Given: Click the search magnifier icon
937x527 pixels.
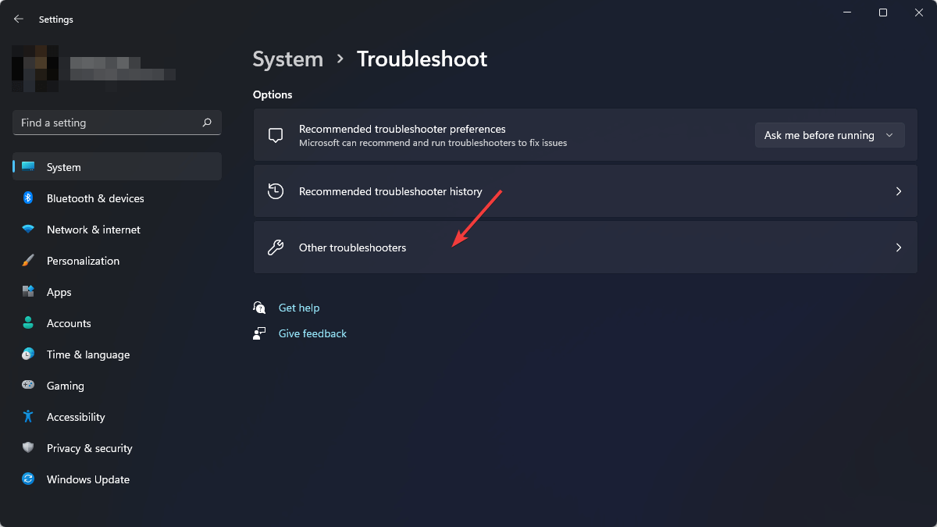Looking at the screenshot, I should pos(207,123).
